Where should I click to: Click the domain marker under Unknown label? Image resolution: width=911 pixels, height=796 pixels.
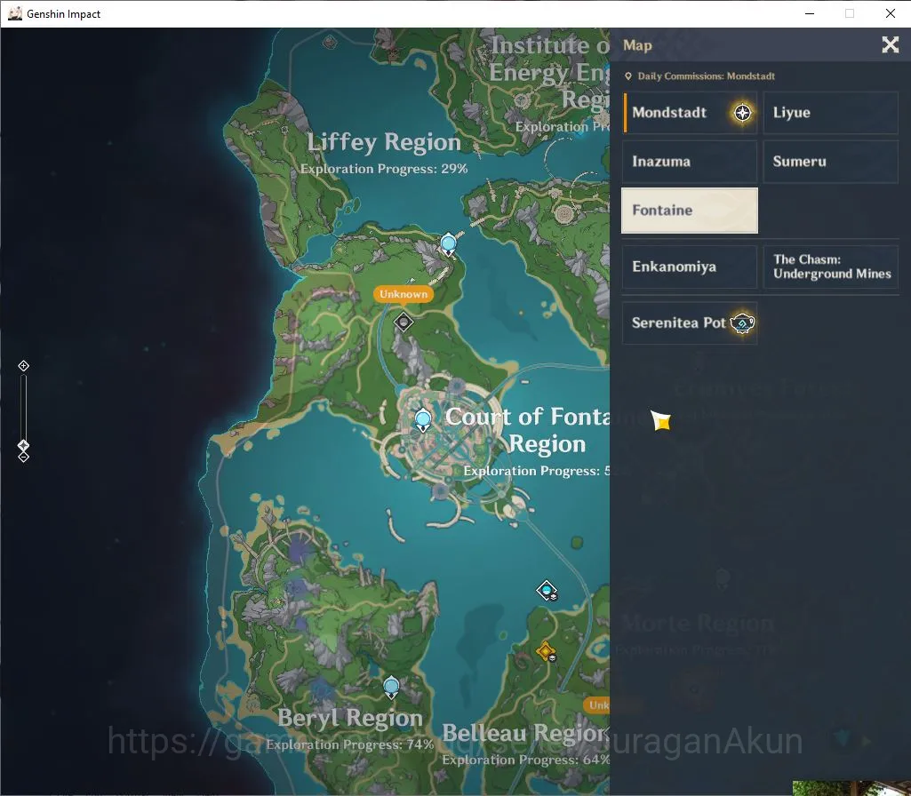[404, 321]
